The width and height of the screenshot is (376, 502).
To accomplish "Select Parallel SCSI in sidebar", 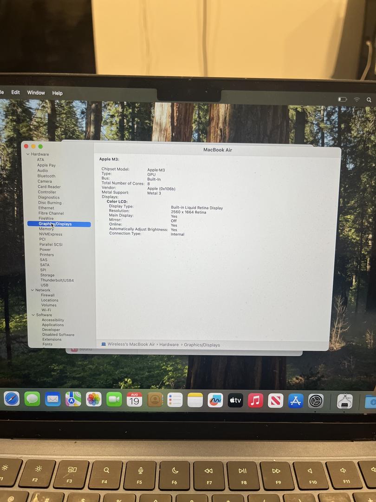I will pos(51,244).
